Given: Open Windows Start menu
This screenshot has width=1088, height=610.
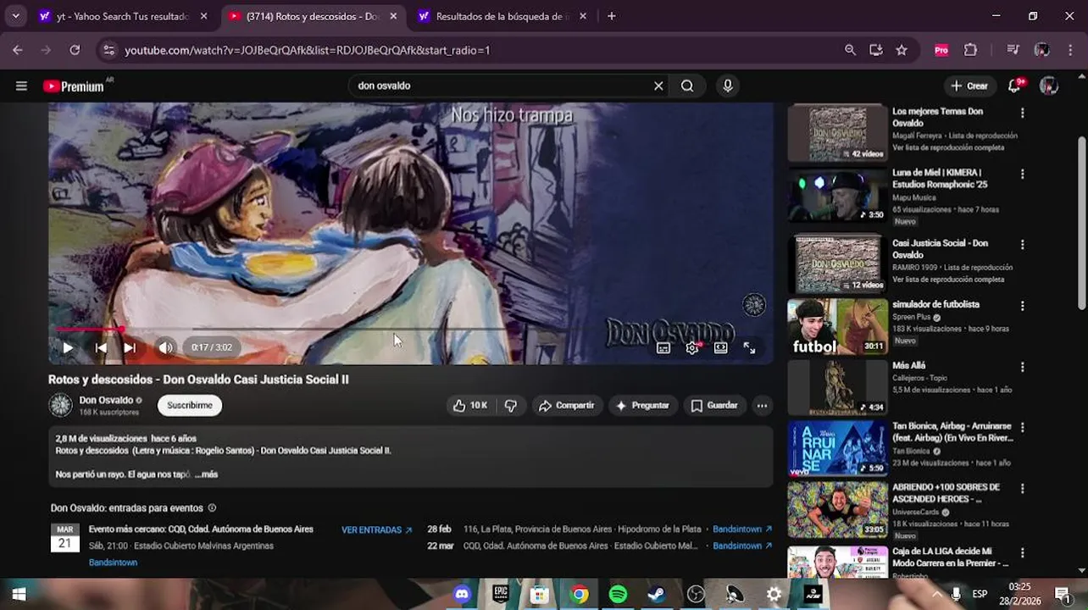Looking at the screenshot, I should (19, 594).
